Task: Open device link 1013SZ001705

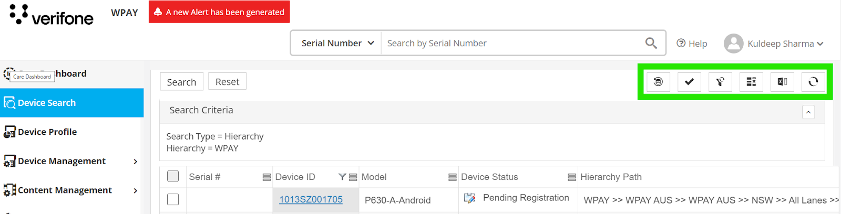Action: 311,199
